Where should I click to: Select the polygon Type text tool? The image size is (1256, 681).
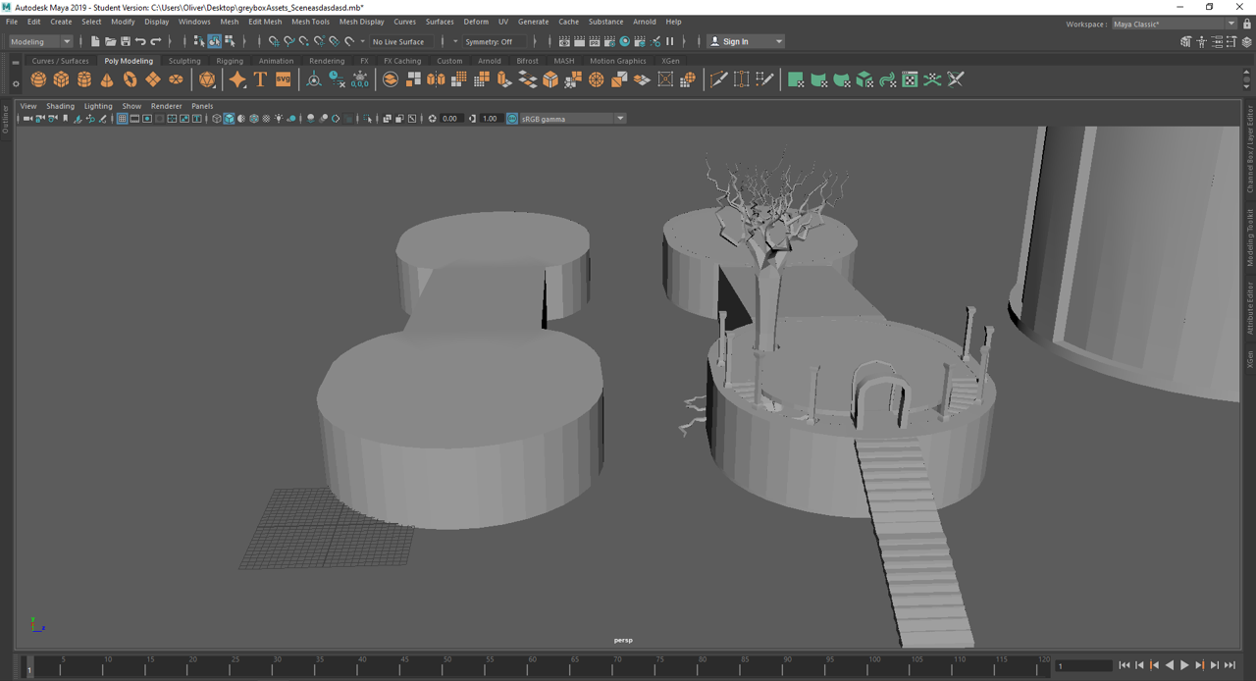tap(260, 79)
